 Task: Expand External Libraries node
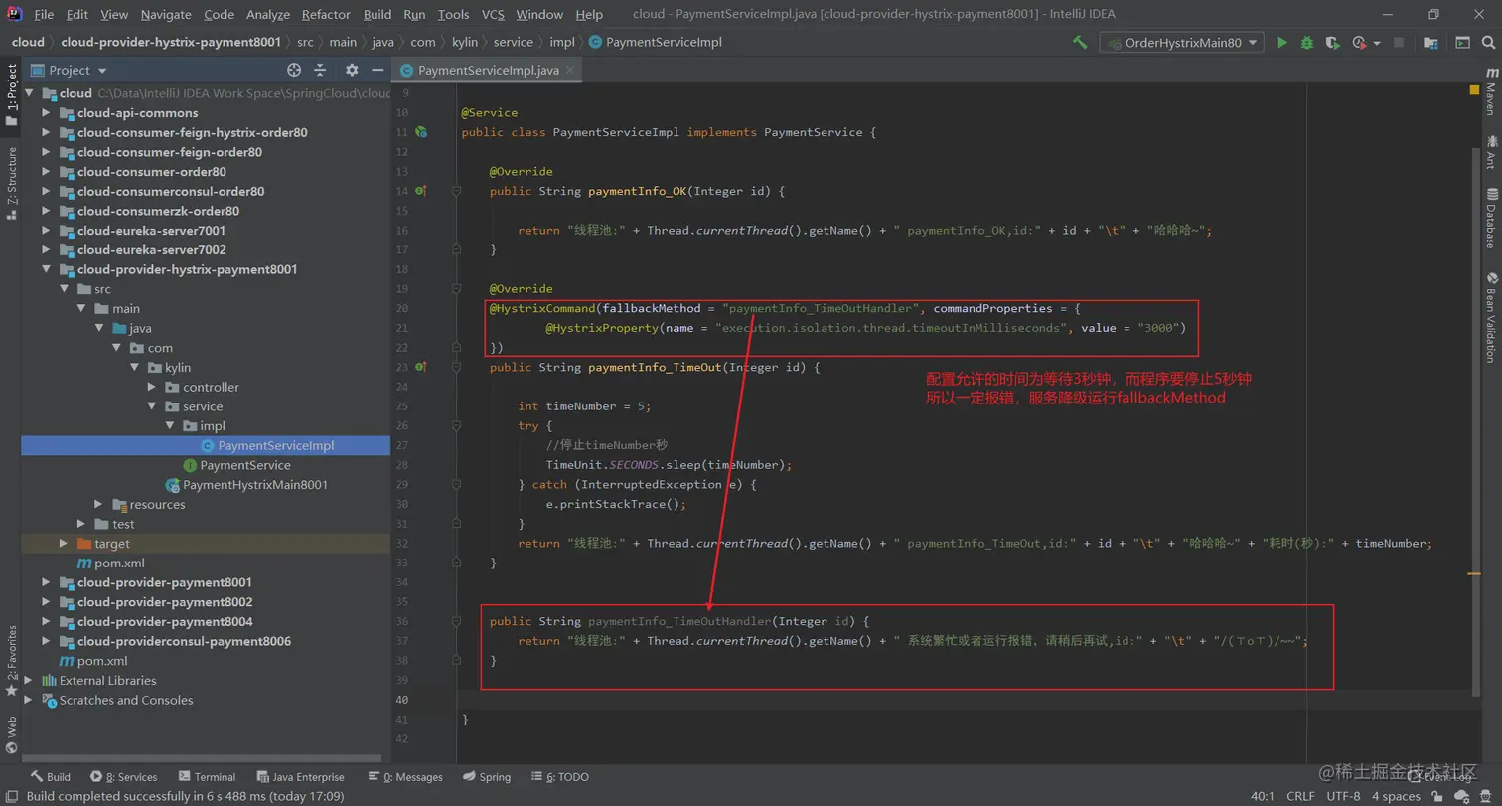coord(28,681)
